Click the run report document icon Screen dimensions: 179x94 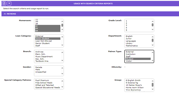[x=4, y=3]
